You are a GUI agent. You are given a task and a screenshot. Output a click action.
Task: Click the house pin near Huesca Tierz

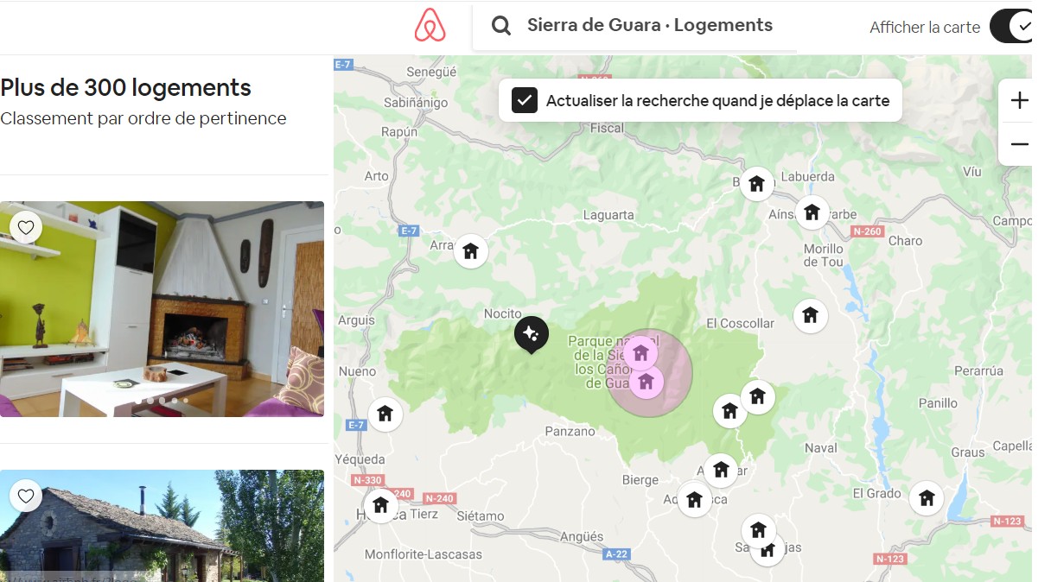point(380,504)
